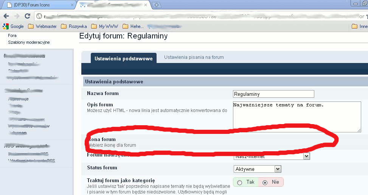
Task: Click the Nazwa forum text field
Action: point(273,94)
